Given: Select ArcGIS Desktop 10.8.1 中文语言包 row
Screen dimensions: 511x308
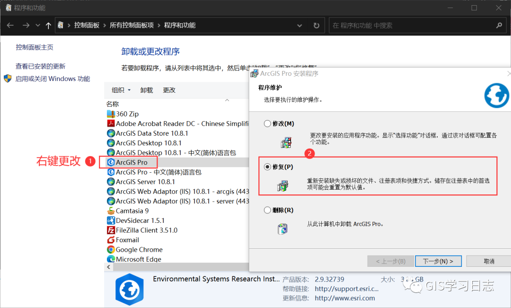Looking at the screenshot, I should click(177, 152).
